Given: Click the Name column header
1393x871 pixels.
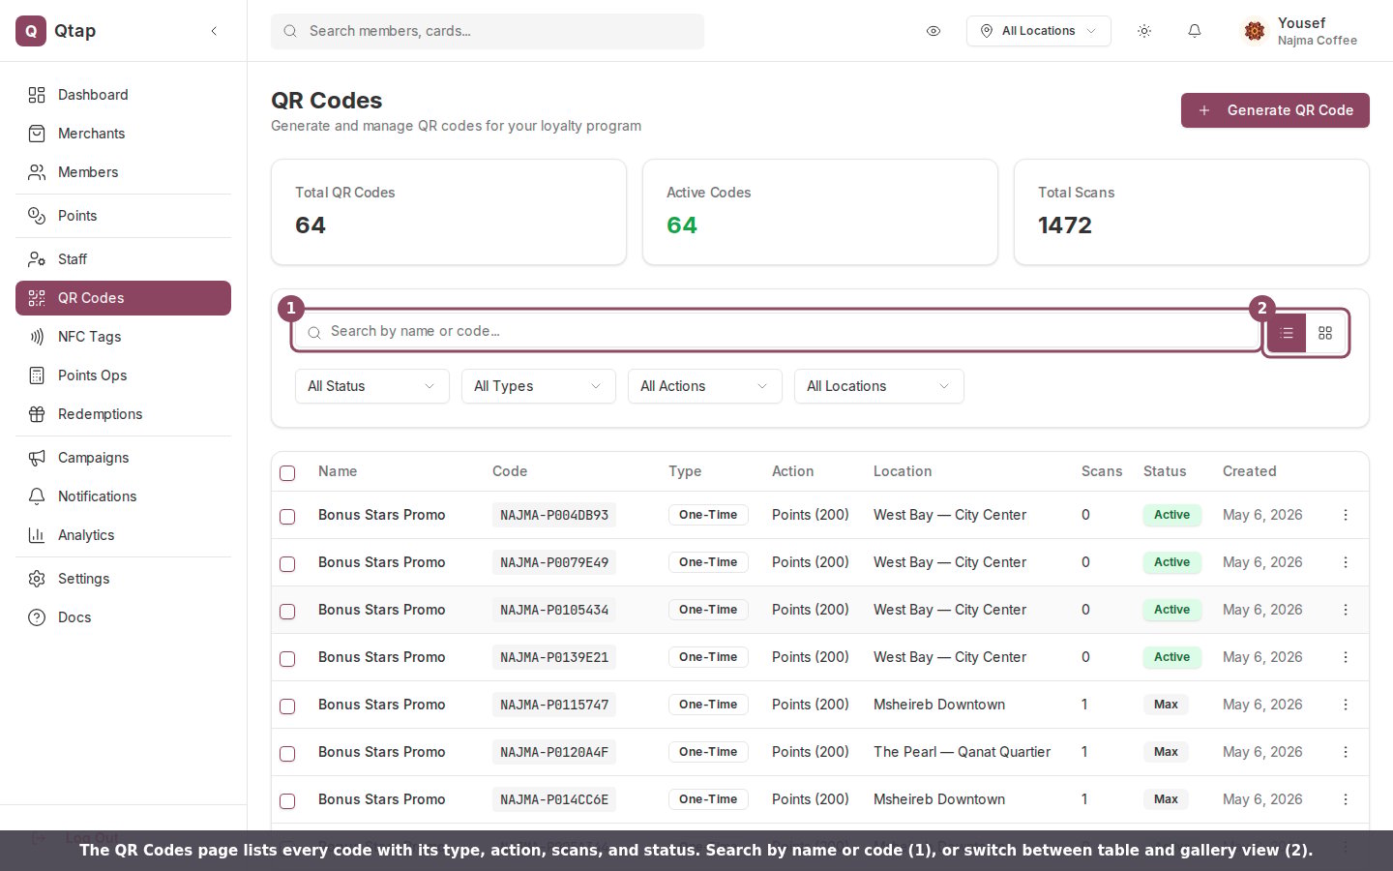Looking at the screenshot, I should [338, 471].
